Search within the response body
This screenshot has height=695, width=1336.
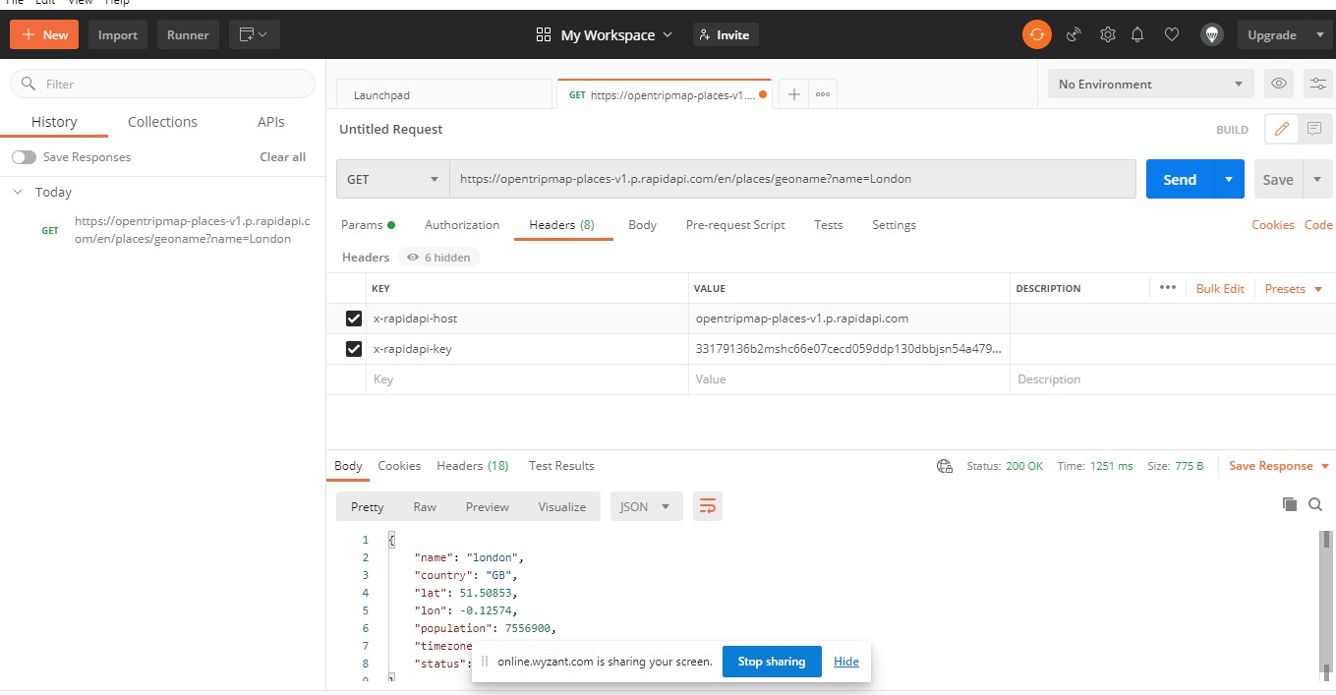tap(1315, 504)
